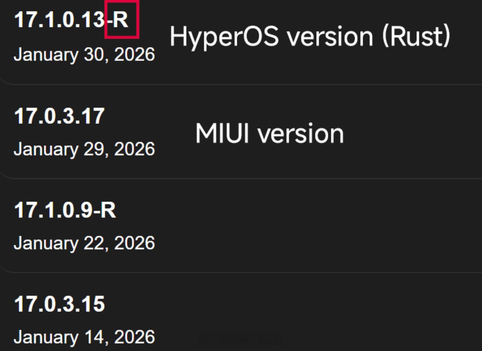482x351 pixels.
Task: Click the January 30, 2026 date
Action: pos(85,55)
